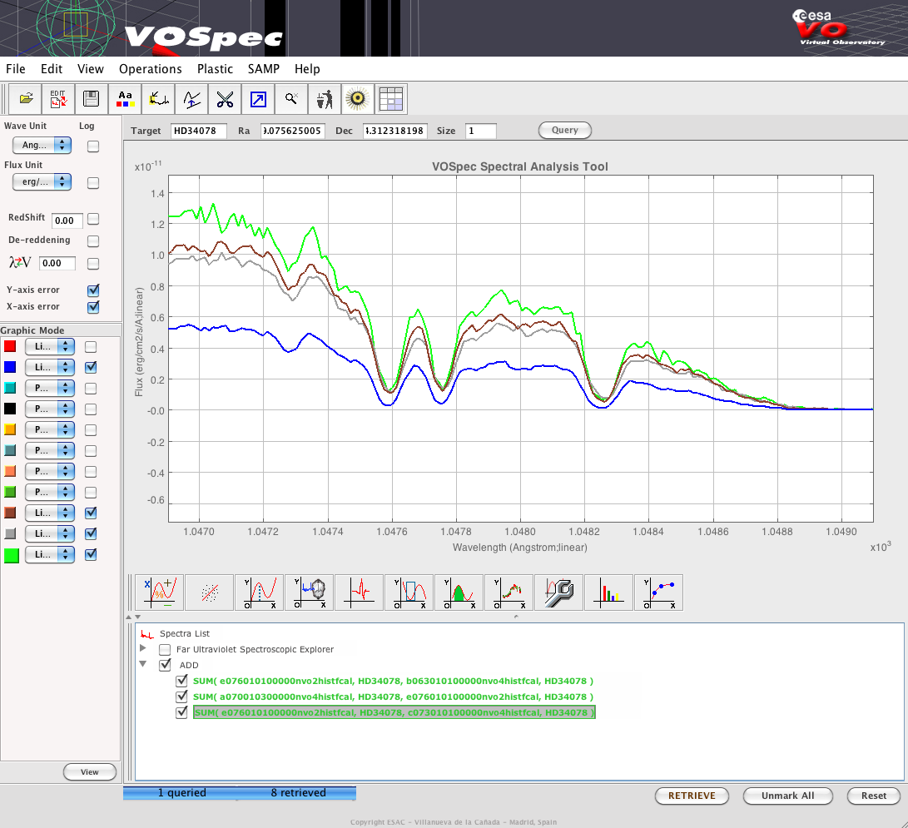Collapse the ADD tree node
Viewport: 908px width, 828px height.
click(143, 664)
